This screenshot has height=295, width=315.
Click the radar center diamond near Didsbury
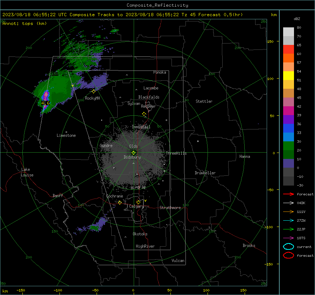[133, 153]
